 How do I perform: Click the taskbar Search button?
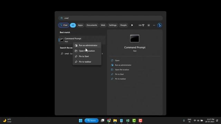coord(92,121)
